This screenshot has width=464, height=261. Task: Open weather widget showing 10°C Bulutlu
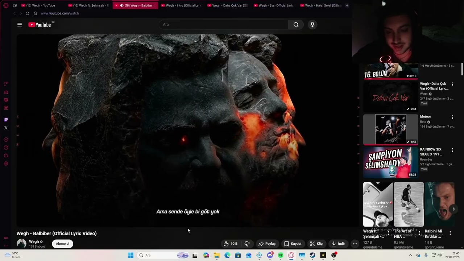click(x=14, y=255)
